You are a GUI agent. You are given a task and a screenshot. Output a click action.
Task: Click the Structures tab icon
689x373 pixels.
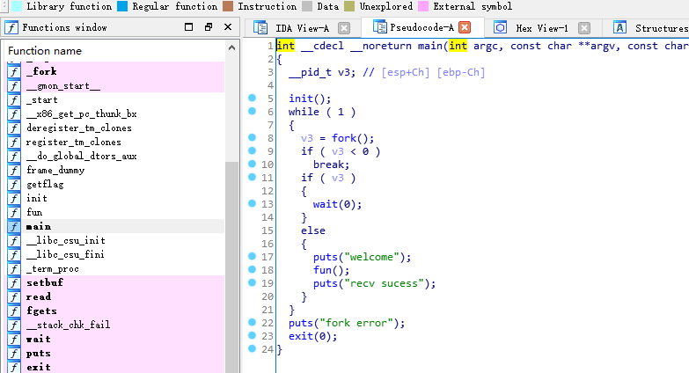(619, 27)
